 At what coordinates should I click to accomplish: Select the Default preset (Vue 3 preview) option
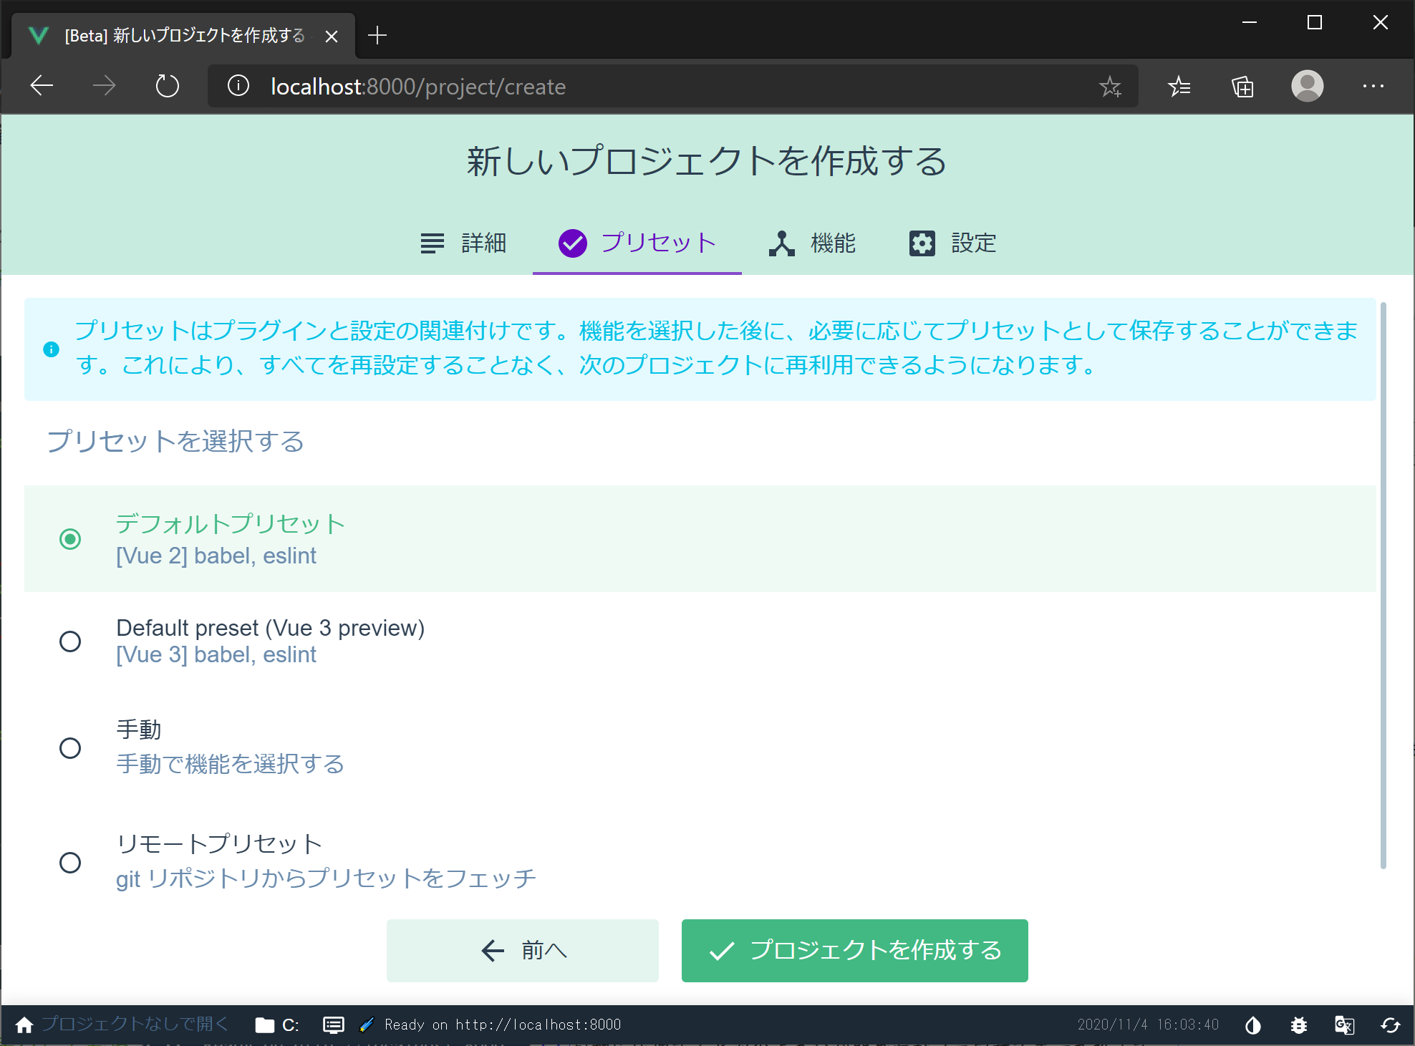click(x=70, y=641)
